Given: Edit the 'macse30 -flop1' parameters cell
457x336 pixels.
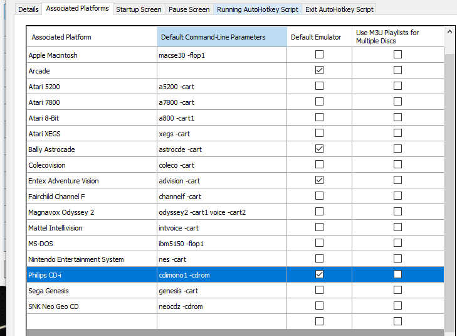Looking at the screenshot, I should [222, 55].
